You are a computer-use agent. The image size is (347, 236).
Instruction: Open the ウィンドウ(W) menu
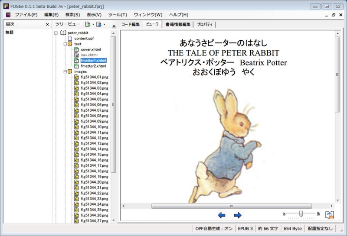coord(148,15)
